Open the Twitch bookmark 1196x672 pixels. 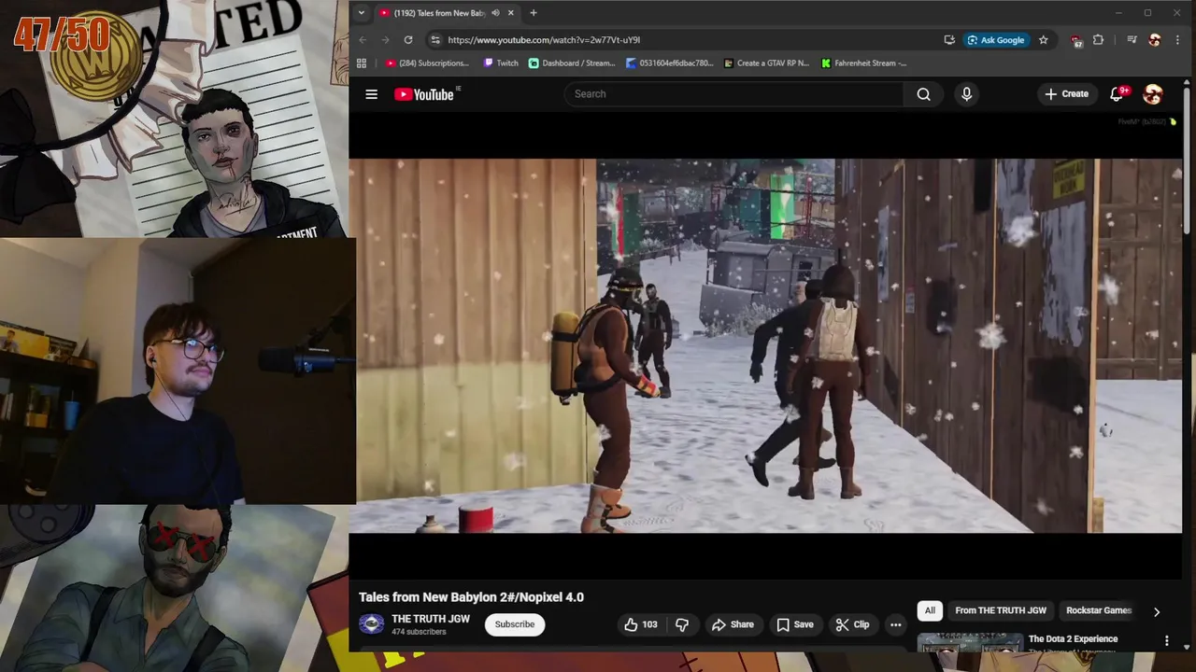501,63
